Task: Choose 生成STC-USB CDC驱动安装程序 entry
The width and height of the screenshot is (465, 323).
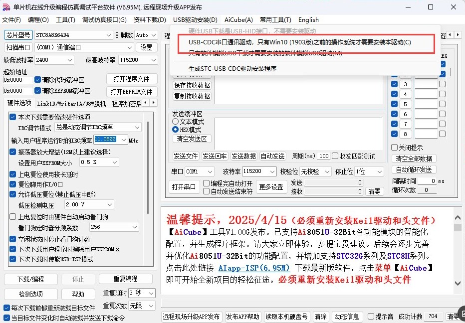Action: [x=232, y=68]
